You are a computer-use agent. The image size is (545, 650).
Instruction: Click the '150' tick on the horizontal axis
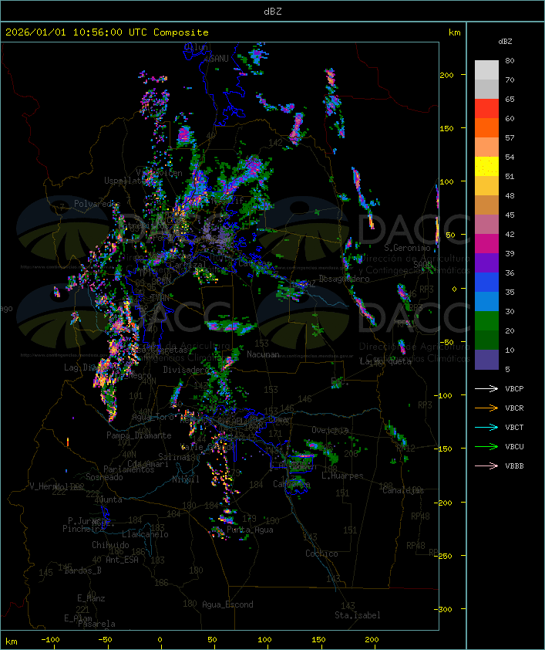tap(318, 640)
